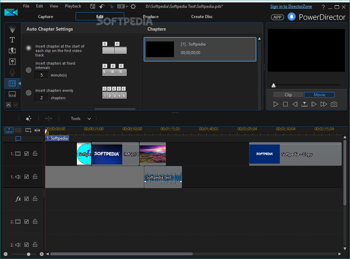Image resolution: width=350 pixels, height=259 pixels.
Task: Open the Edit menu in menu bar
Action: coord(39,6)
